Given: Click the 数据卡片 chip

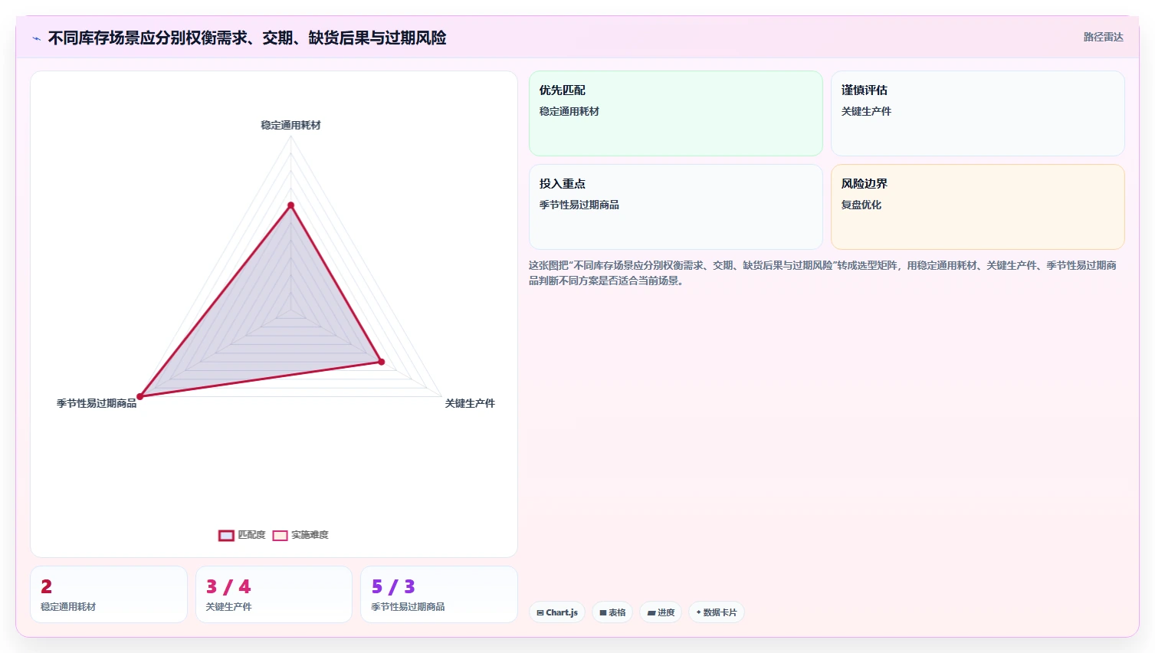Looking at the screenshot, I should 716,612.
